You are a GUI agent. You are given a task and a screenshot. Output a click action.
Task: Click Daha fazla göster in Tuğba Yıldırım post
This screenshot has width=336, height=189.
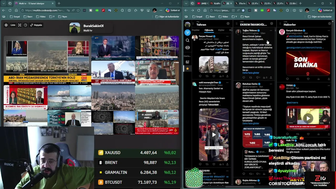[x=251, y=73]
